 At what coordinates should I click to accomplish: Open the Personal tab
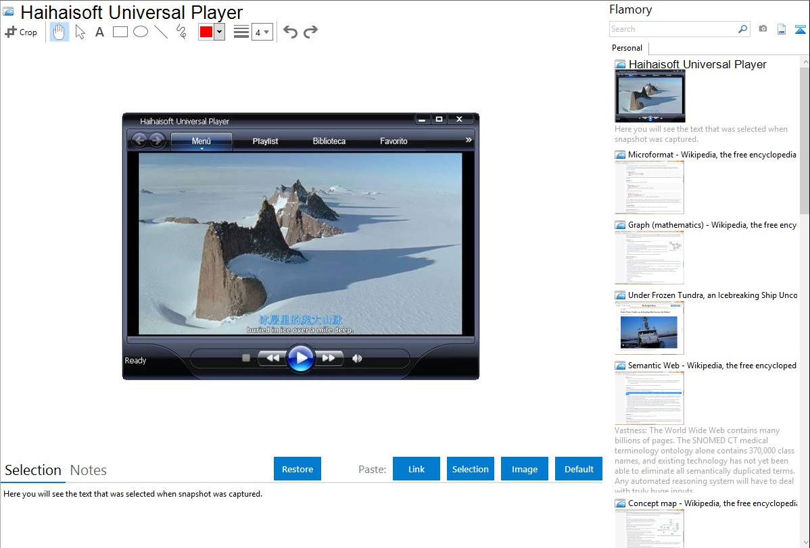627,48
